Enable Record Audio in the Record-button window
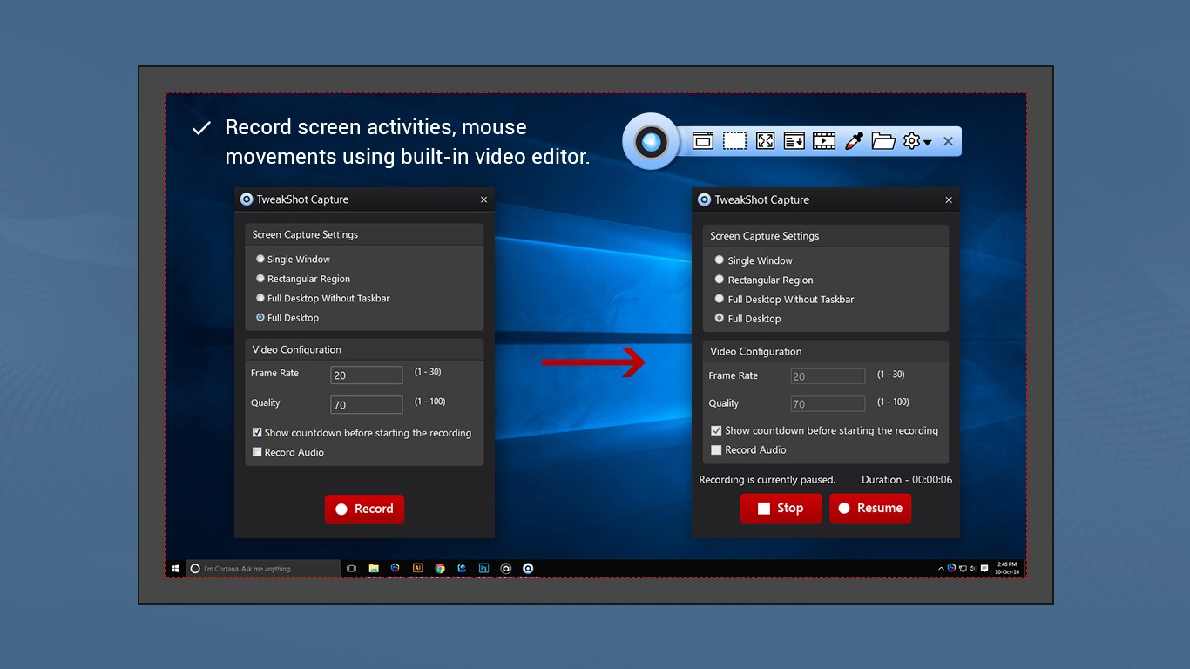 pyautogui.click(x=257, y=452)
